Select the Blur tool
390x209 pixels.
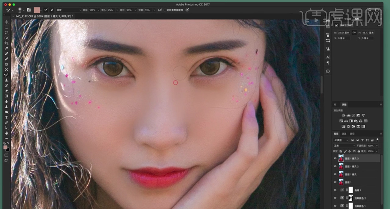[x=6, y=102]
